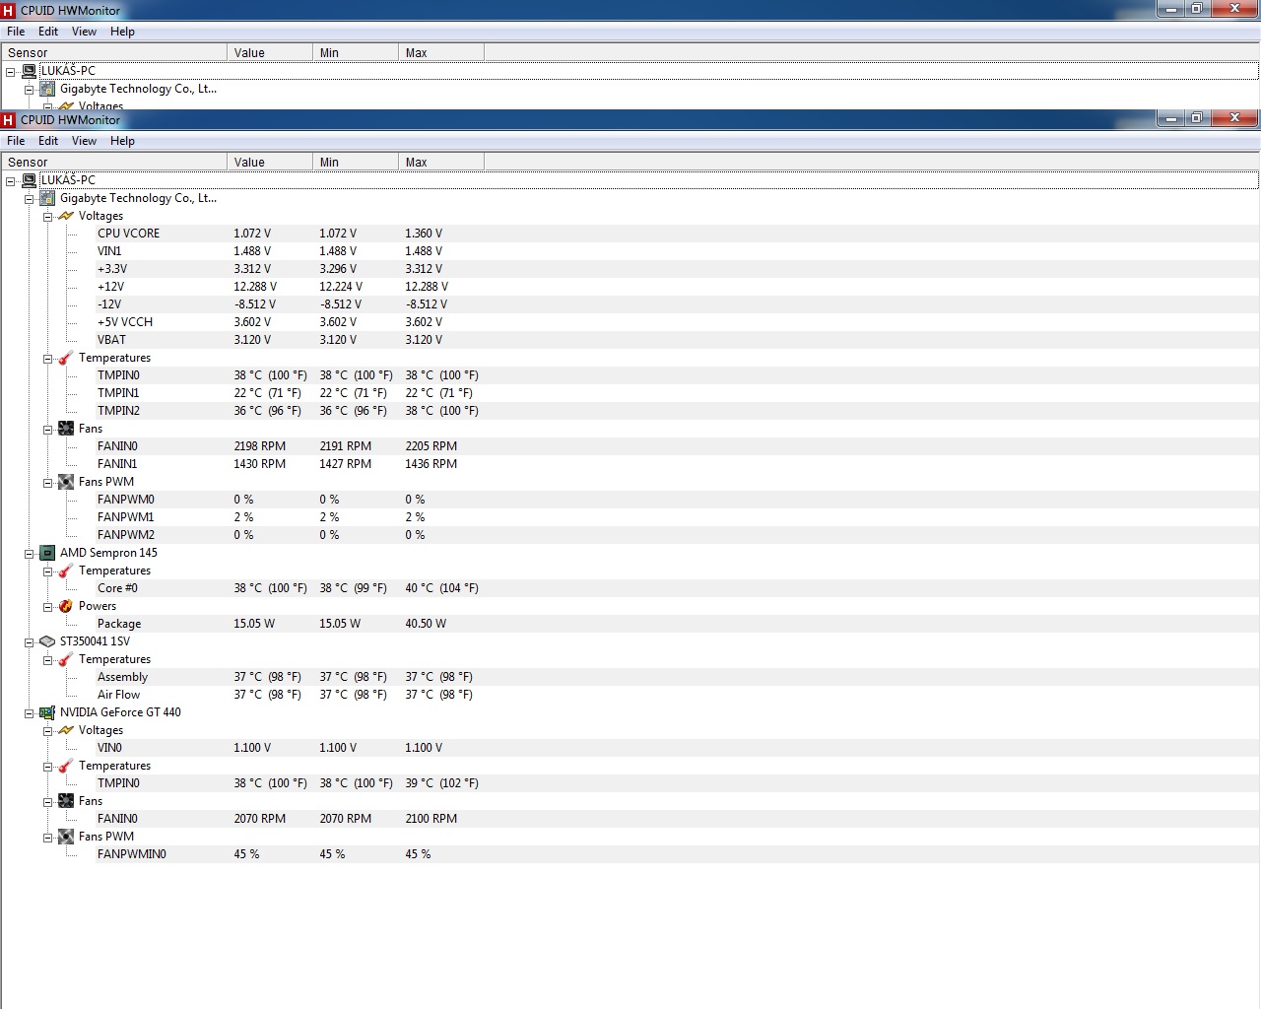Open Edit menu in front HWMonitor window

48,141
